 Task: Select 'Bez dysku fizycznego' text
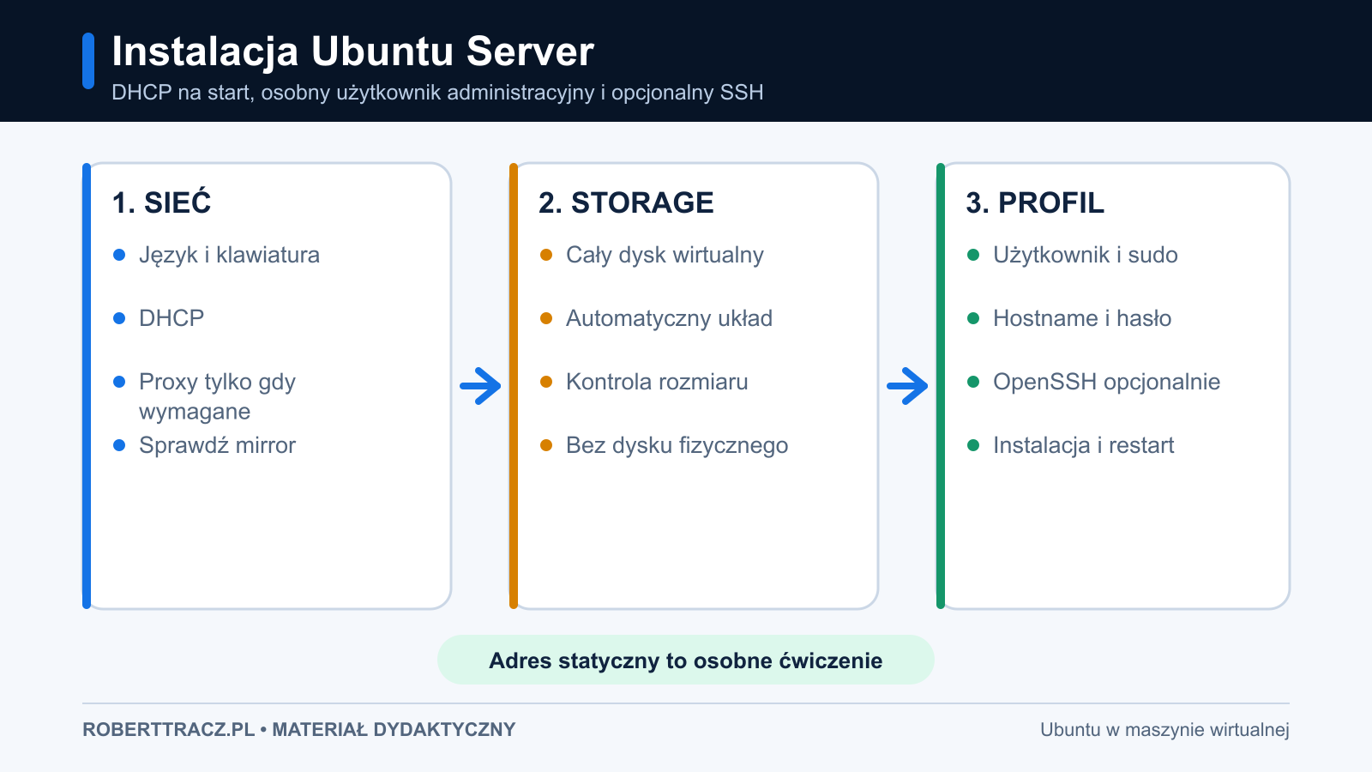pos(677,445)
